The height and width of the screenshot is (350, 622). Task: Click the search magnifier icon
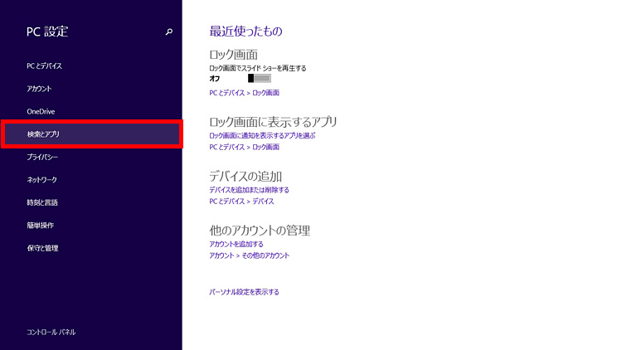(169, 32)
